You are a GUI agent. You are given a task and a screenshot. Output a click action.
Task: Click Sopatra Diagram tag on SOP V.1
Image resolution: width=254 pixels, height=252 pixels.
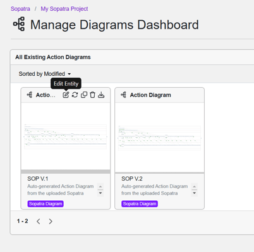click(x=45, y=204)
